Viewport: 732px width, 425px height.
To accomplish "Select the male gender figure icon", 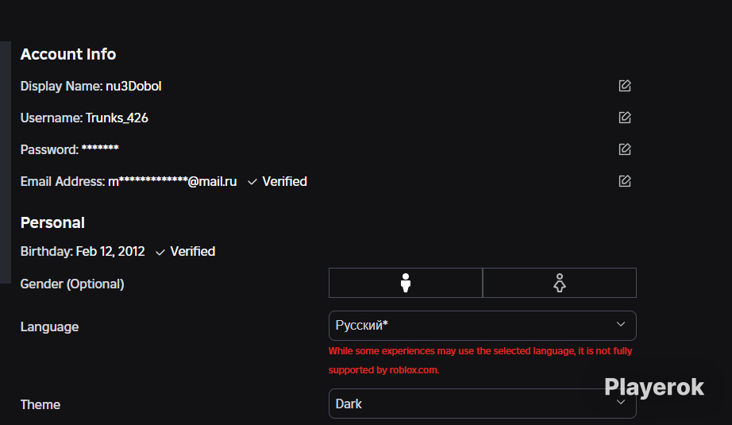I will pos(406,283).
